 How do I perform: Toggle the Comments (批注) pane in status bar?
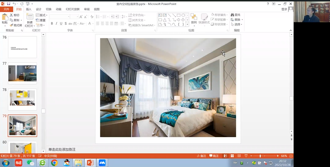(214, 156)
